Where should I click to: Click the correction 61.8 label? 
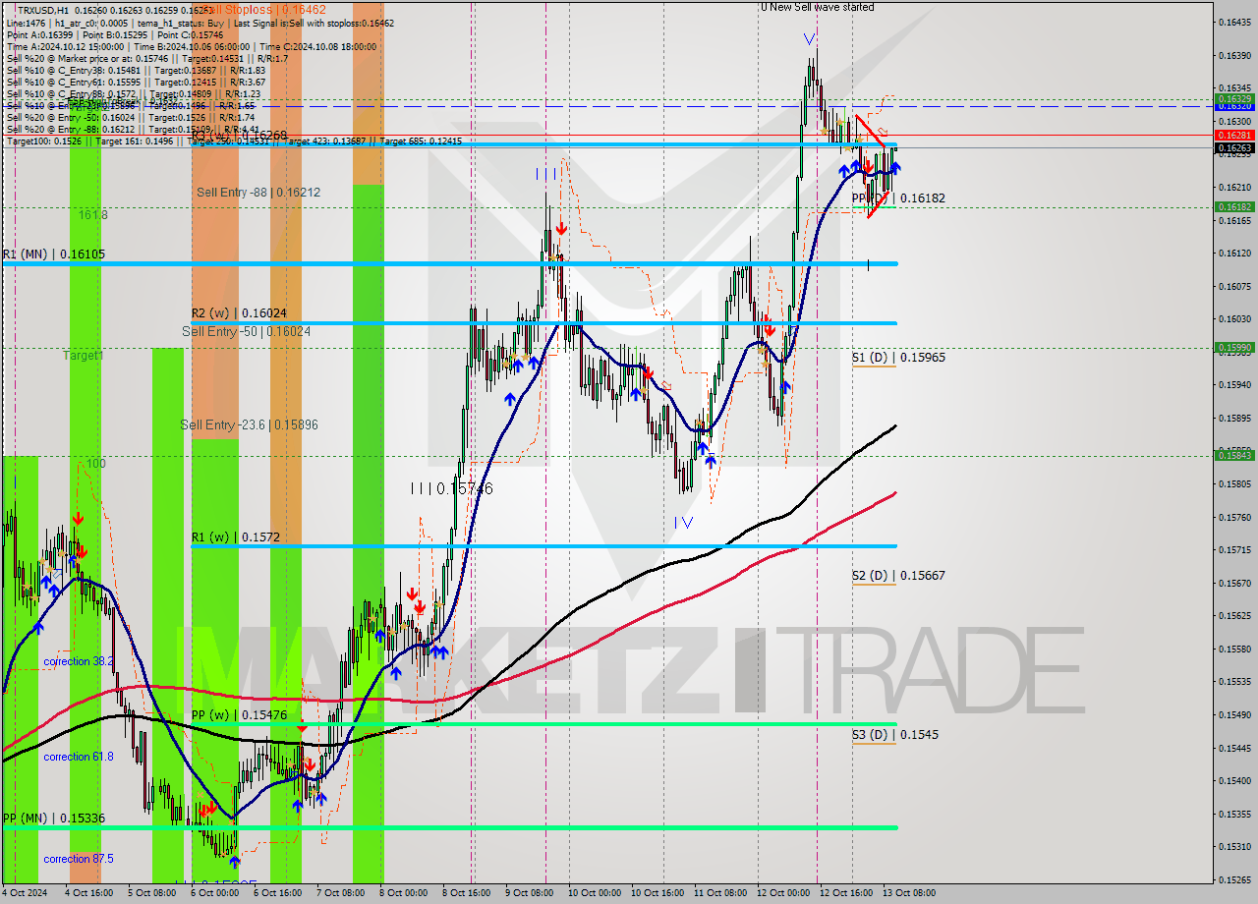(x=79, y=757)
